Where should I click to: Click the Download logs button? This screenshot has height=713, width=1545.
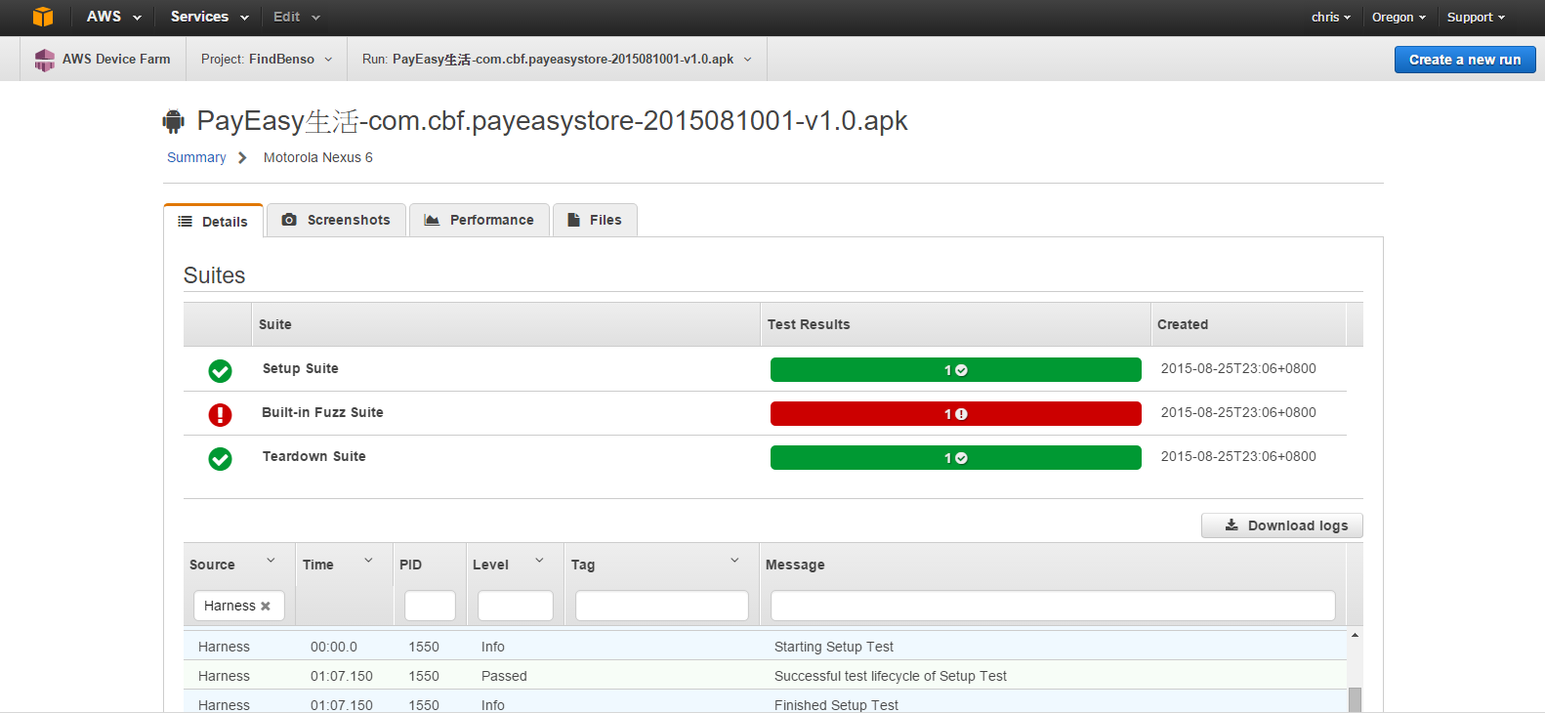1282,525
